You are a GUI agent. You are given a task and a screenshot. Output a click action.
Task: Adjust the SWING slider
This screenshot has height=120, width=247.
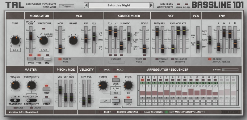(x=230, y=70)
